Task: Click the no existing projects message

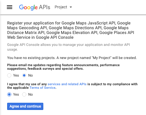Action: [x=72, y=58]
